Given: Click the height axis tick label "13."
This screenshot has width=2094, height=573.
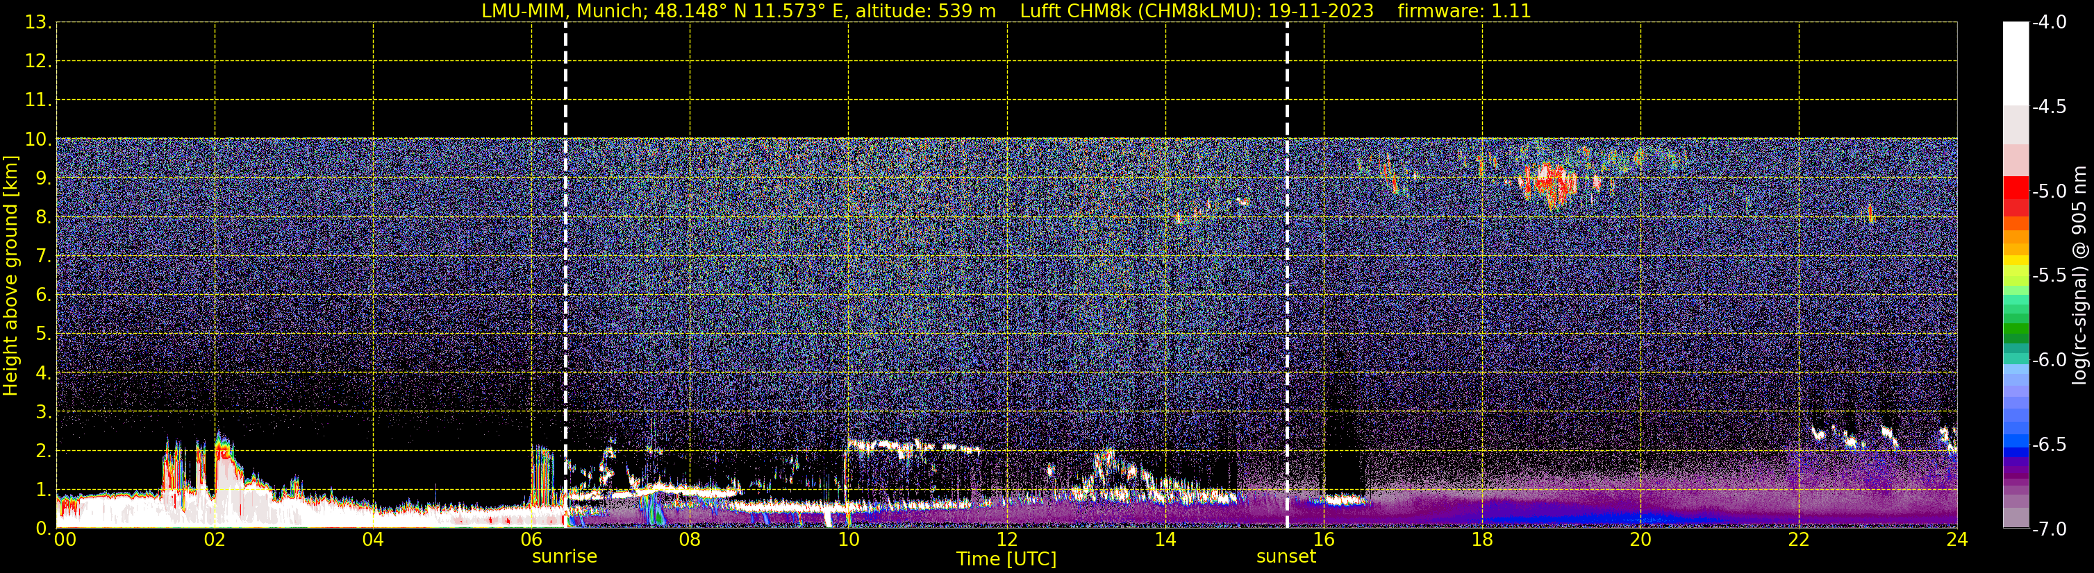Looking at the screenshot, I should click(x=38, y=22).
